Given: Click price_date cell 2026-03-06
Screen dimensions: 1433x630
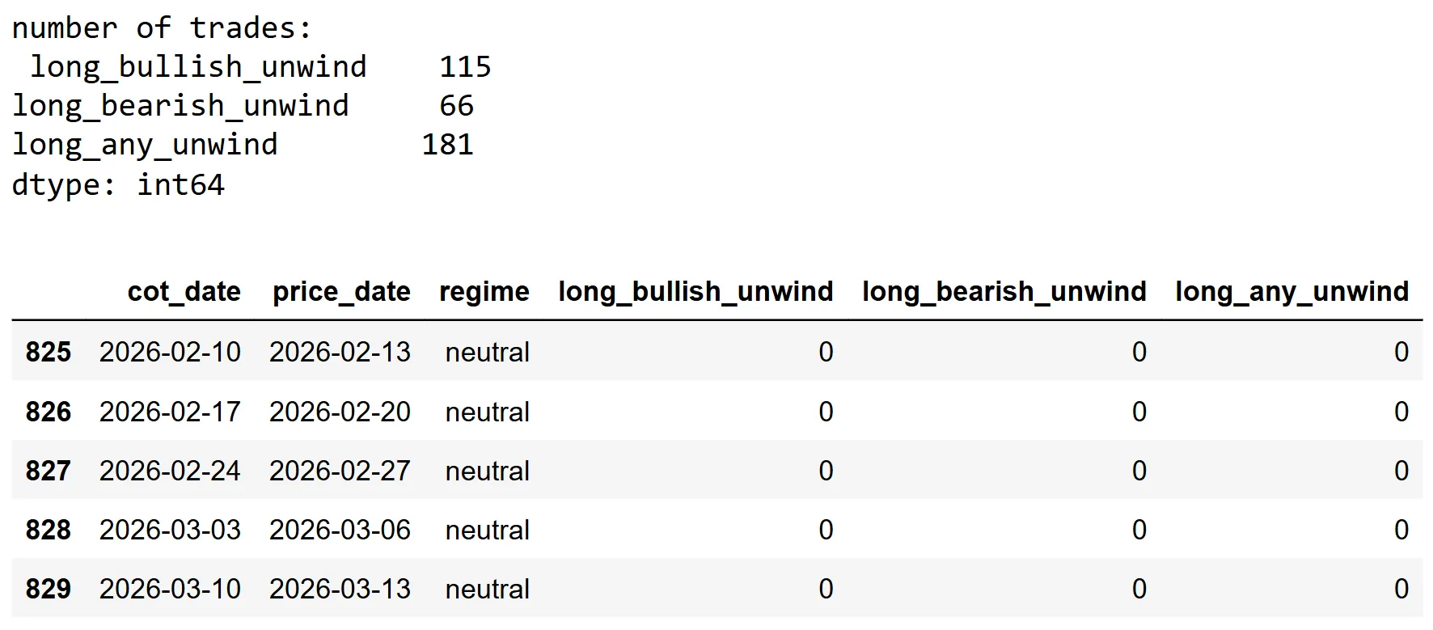Looking at the screenshot, I should tap(340, 530).
